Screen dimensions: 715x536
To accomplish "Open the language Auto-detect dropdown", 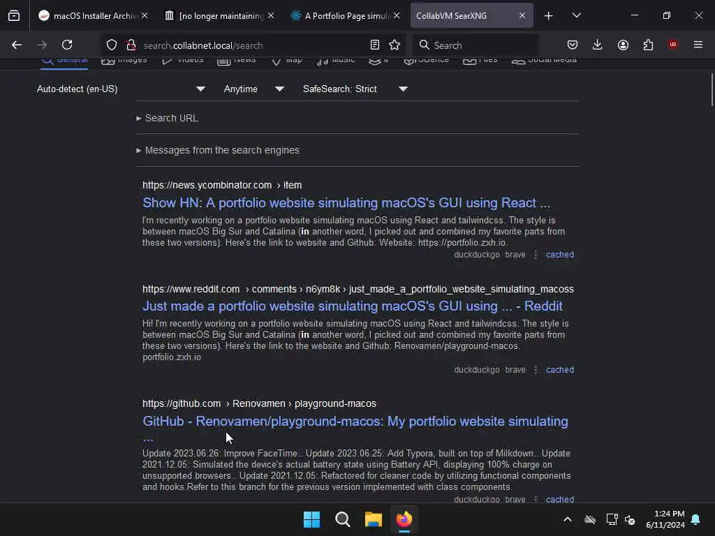I will [x=121, y=89].
